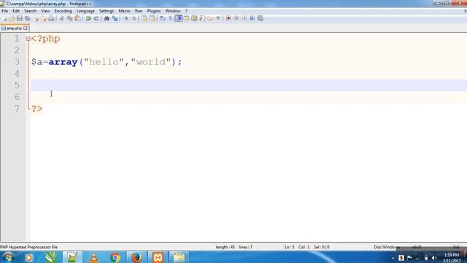Click the <?php opening tag on line 1
Screen dimensions: 467x263
[45, 39]
